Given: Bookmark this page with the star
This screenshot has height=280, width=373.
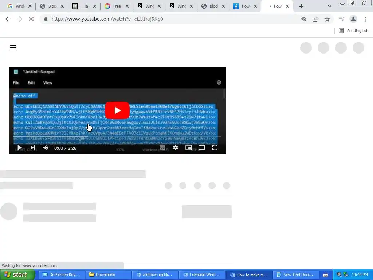Looking at the screenshot, I should [327, 19].
